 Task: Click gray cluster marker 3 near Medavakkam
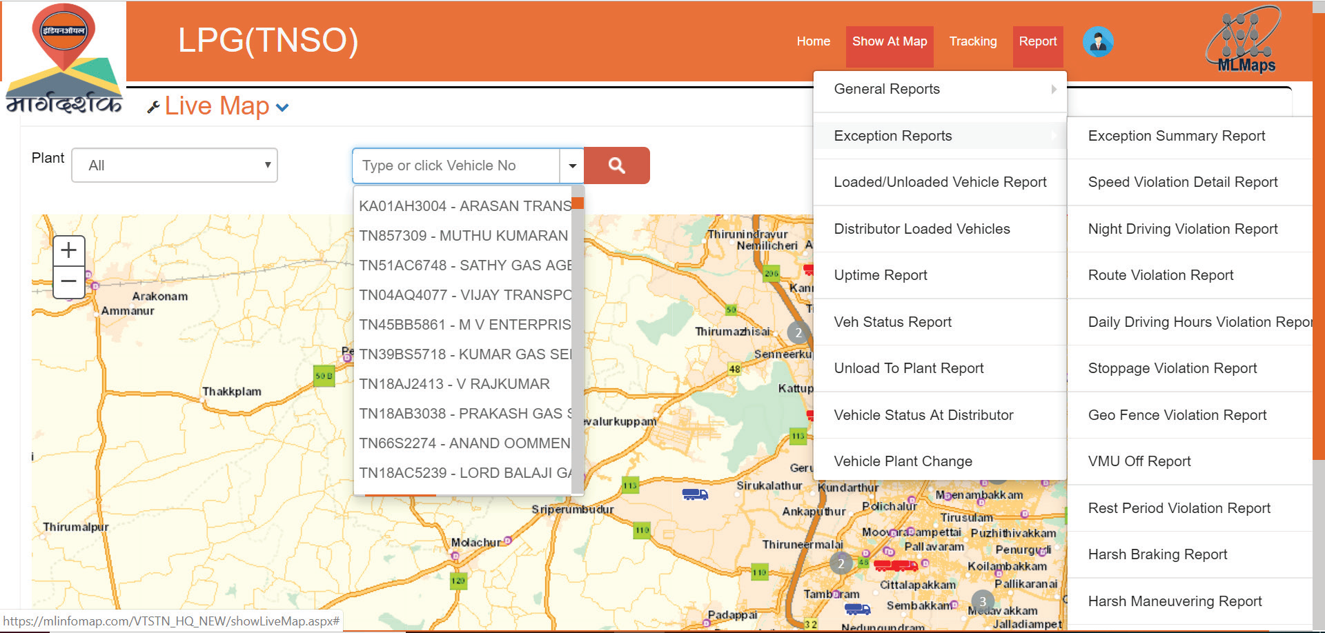click(x=983, y=601)
